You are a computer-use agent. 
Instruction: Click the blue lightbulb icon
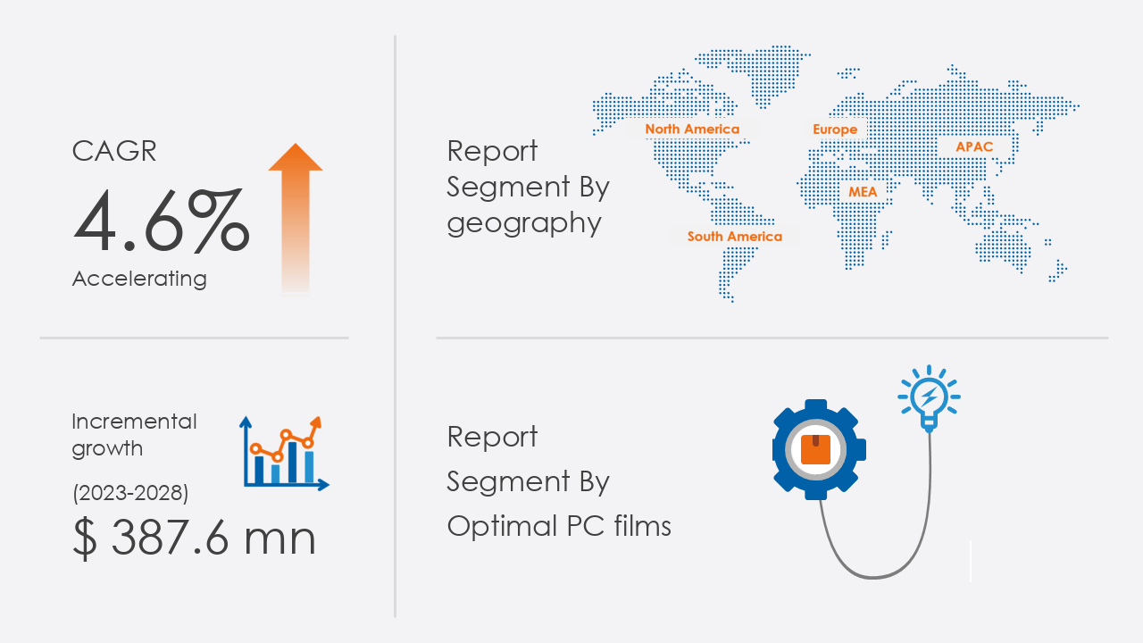(x=929, y=397)
